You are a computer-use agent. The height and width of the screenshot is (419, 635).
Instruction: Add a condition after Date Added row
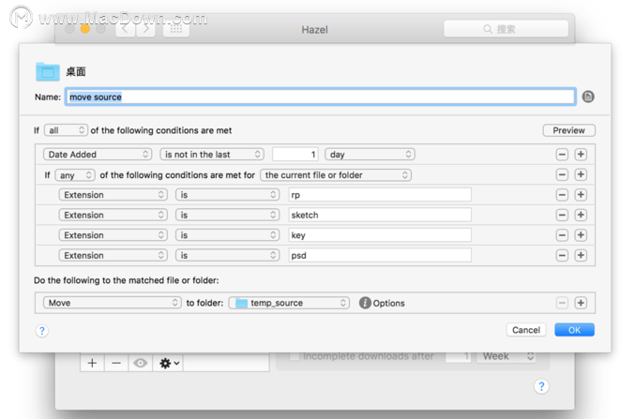(x=581, y=155)
